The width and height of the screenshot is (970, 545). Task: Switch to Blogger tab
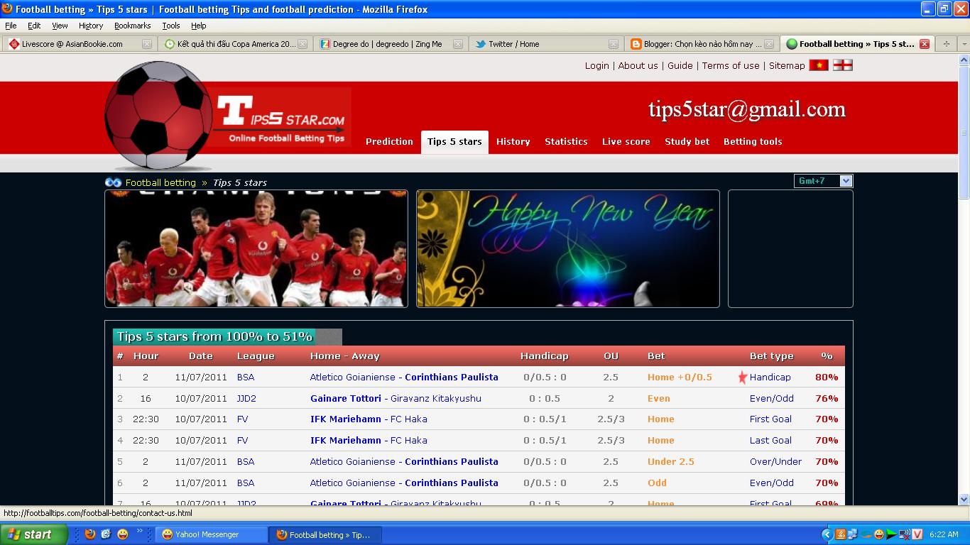(702, 44)
